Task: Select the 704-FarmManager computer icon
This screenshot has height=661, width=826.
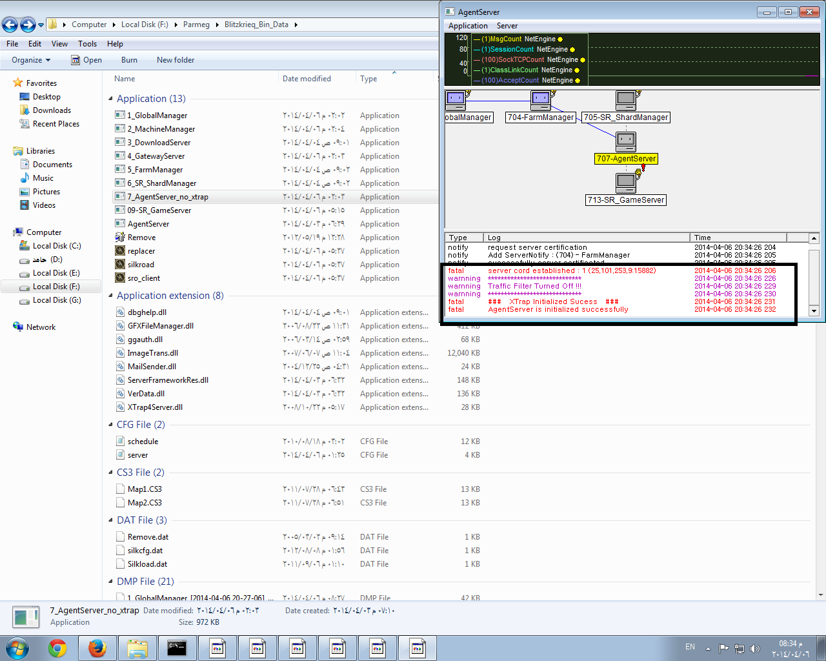Action: coord(541,100)
